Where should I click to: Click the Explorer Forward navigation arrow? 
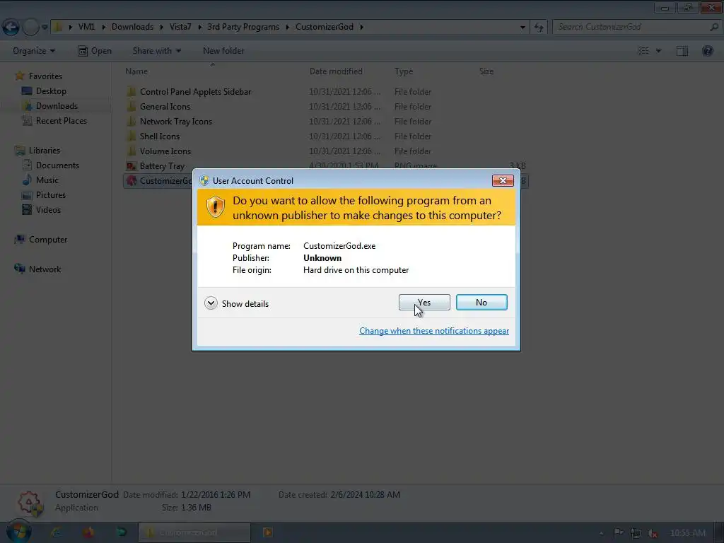tap(30, 27)
